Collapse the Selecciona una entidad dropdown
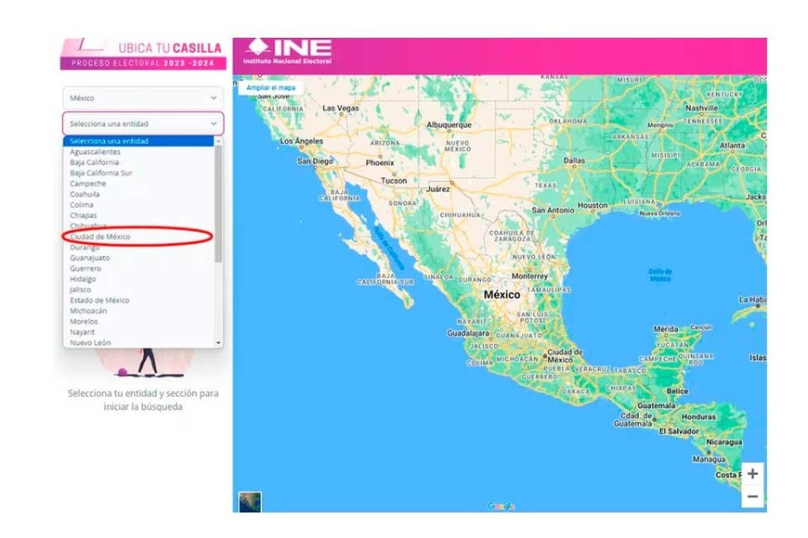The height and width of the screenshot is (538, 808). coord(143,123)
